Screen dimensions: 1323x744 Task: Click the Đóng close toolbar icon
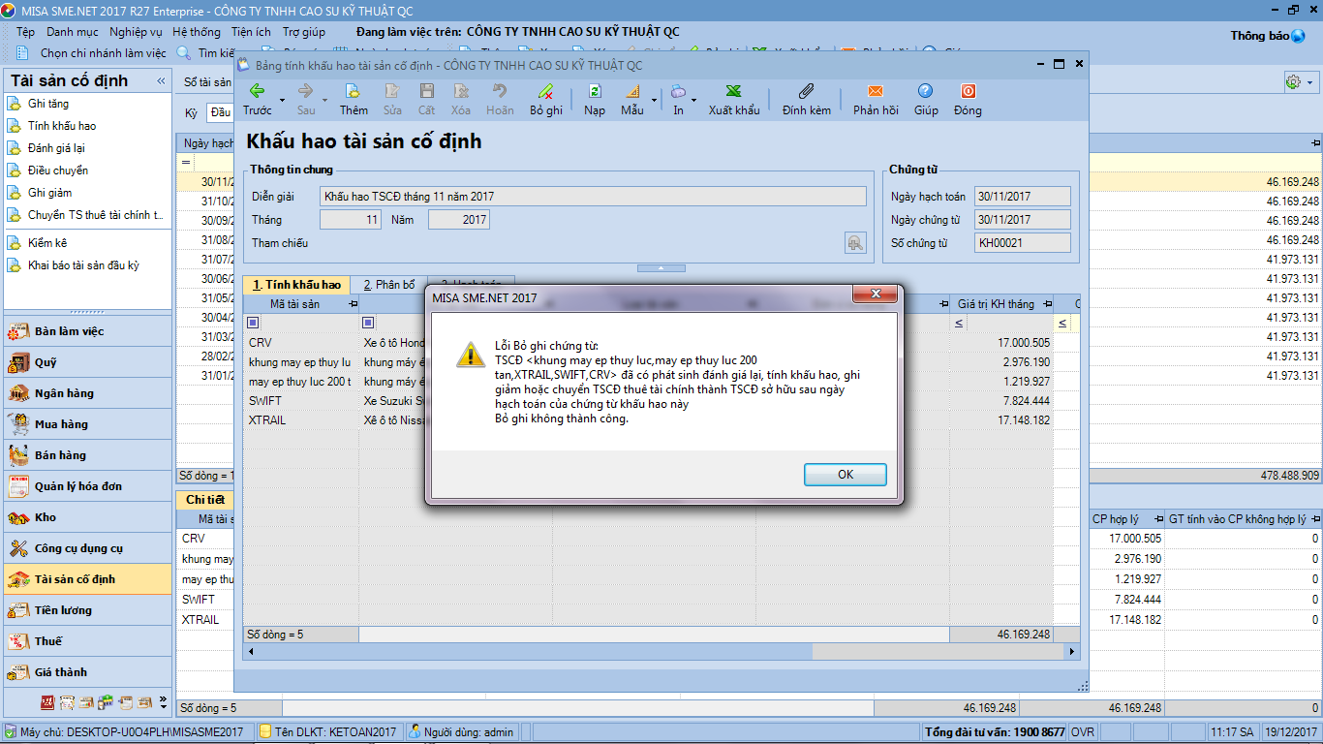[x=968, y=91]
